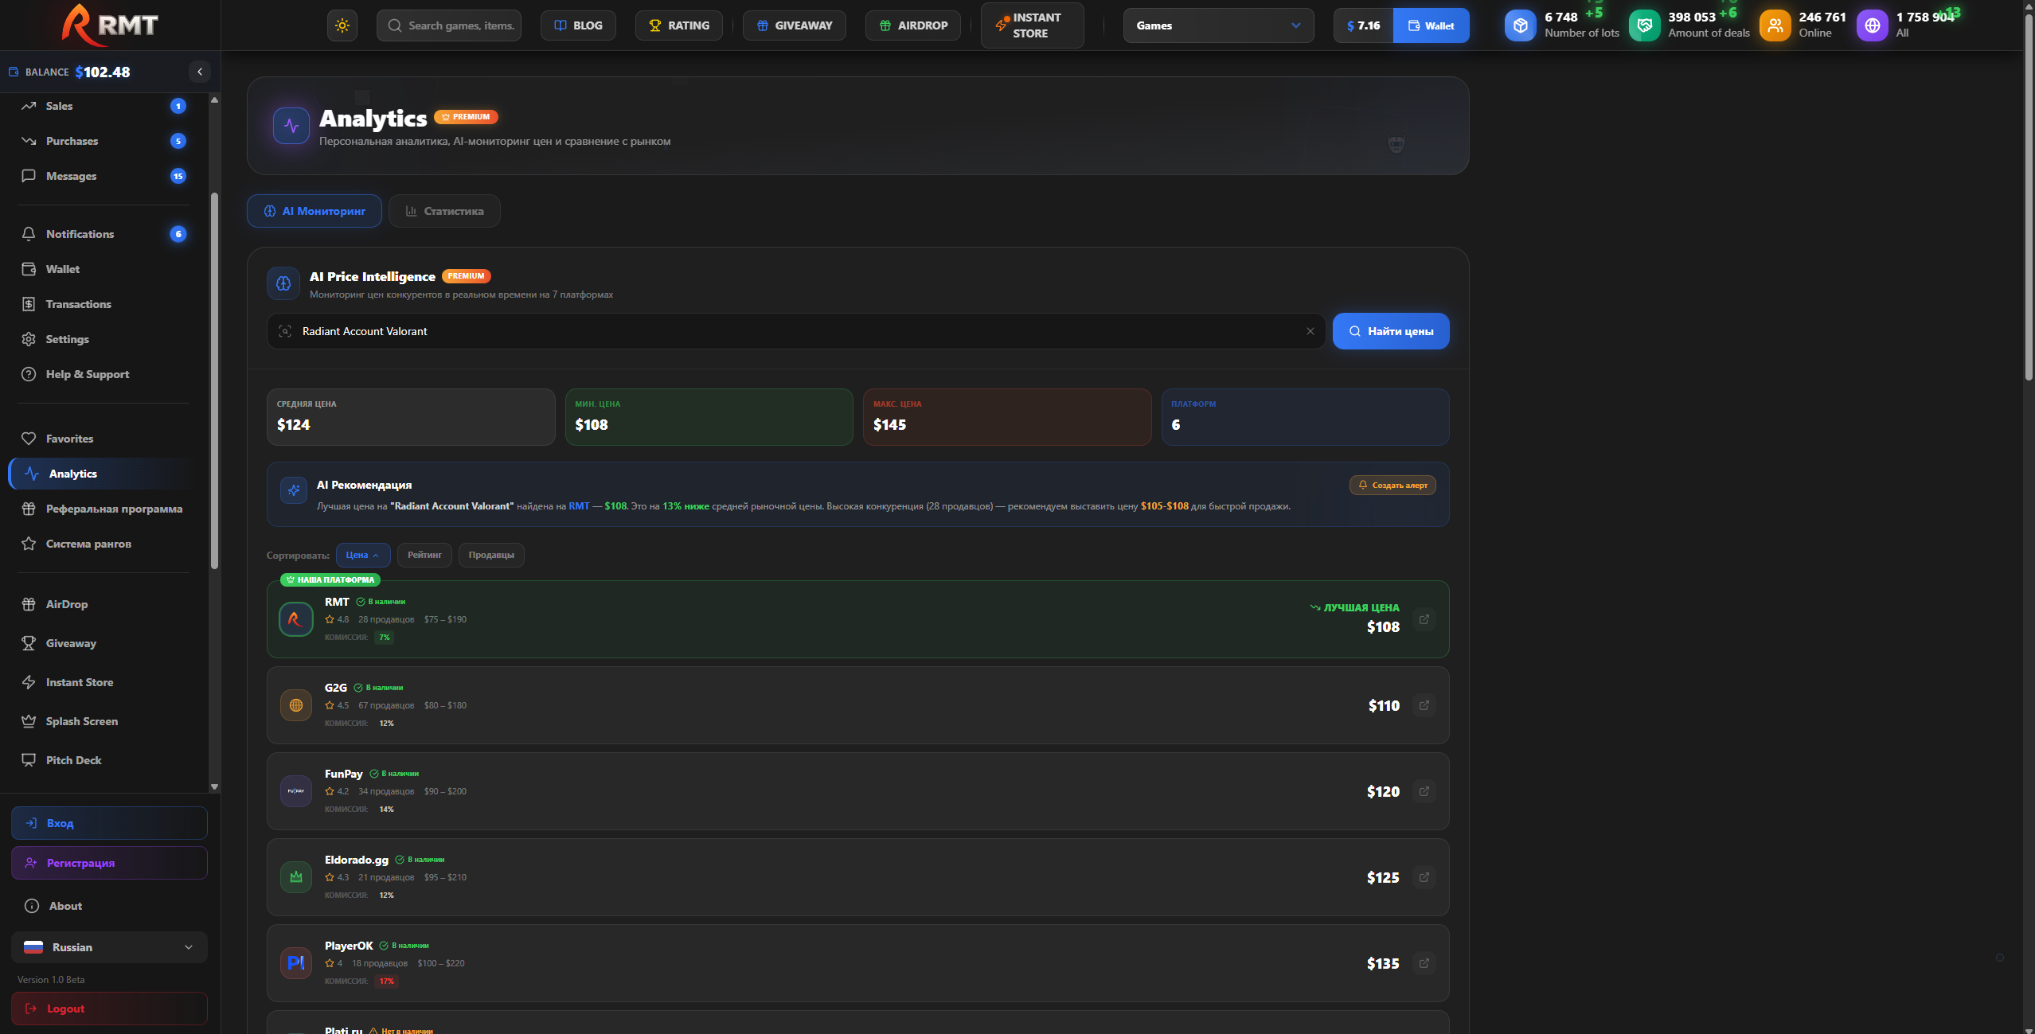Click the RMT link in AI Рекомендация text
The height and width of the screenshot is (1034, 2035).
coord(579,506)
